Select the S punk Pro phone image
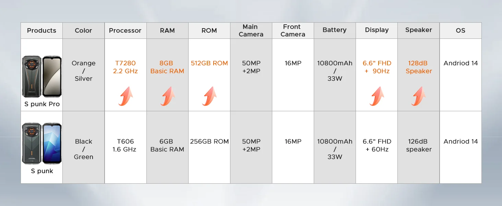The width and height of the screenshot is (502, 206). coord(42,77)
